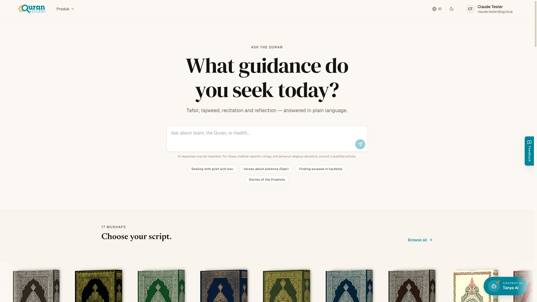Send the question with the paper plane icon
Screen dimensions: 537x302
[360, 144]
